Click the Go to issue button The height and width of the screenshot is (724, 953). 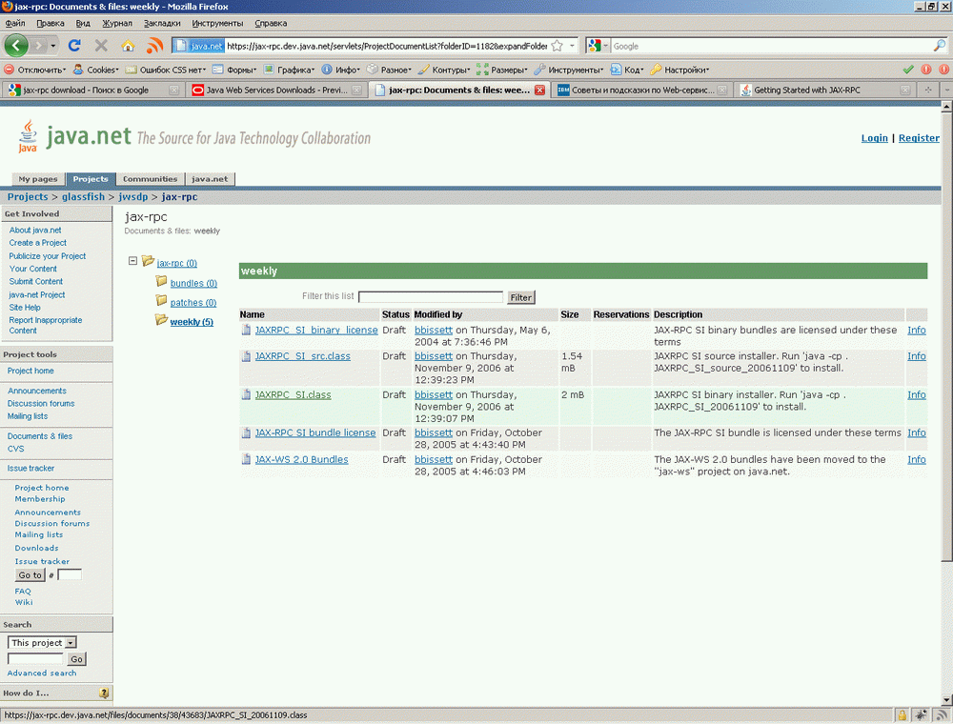point(30,574)
